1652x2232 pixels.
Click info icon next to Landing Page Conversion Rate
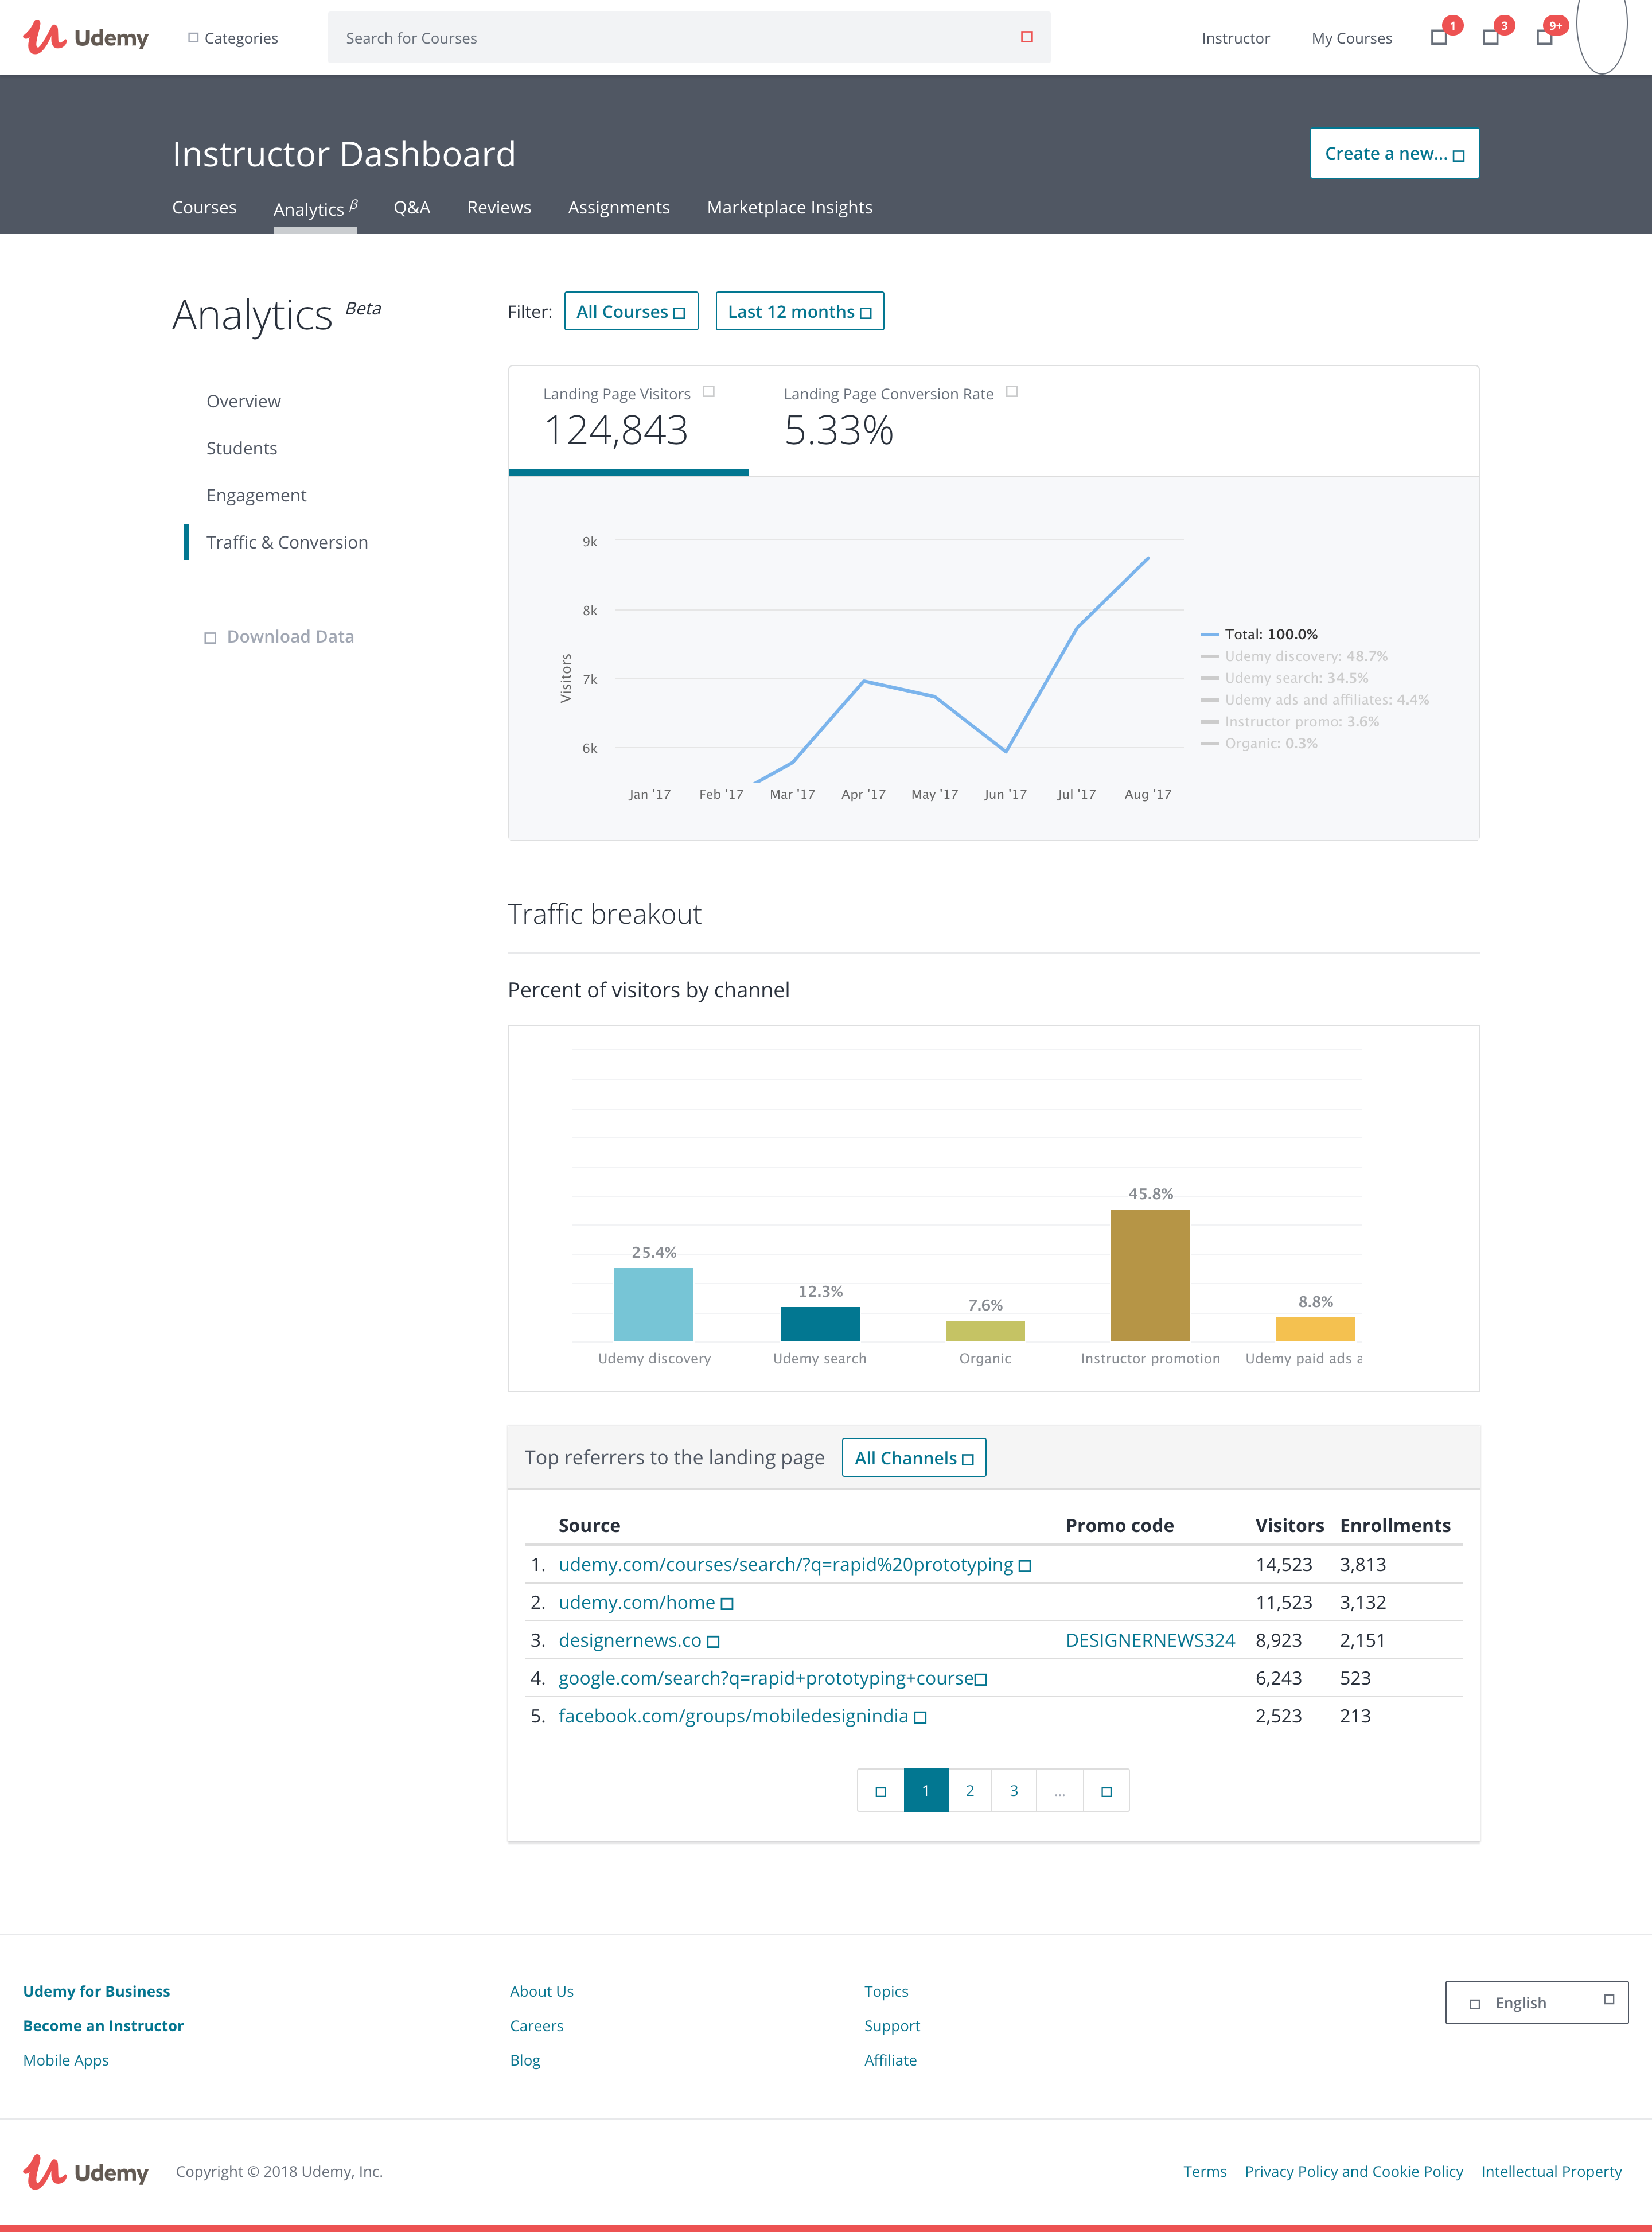click(x=1012, y=392)
